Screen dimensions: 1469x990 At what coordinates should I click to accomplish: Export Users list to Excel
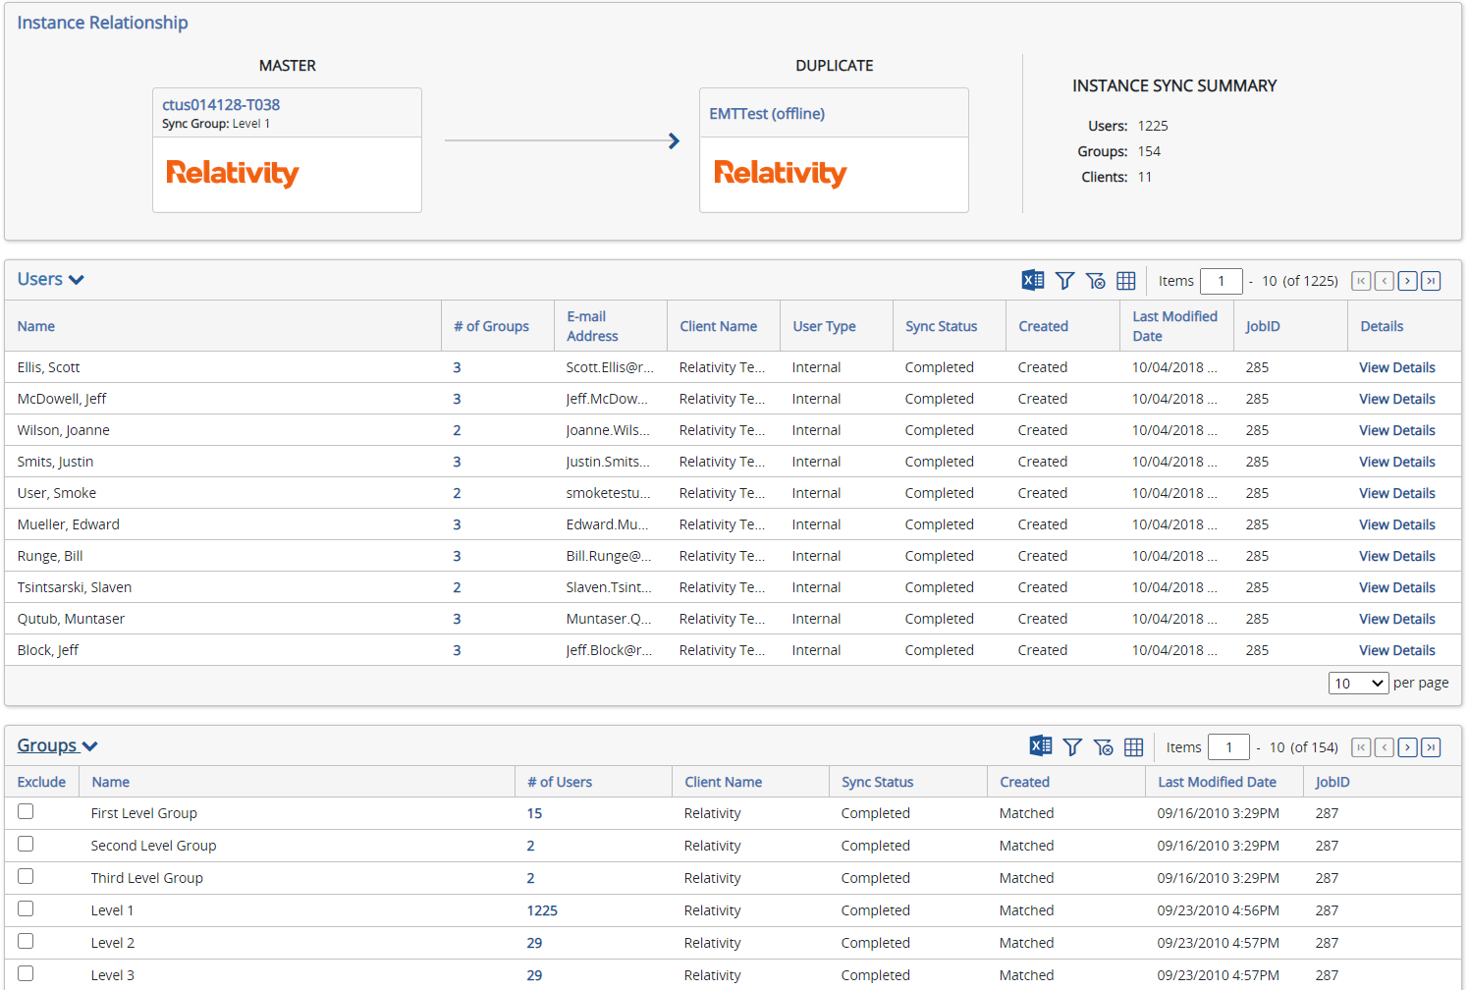pyautogui.click(x=1033, y=280)
